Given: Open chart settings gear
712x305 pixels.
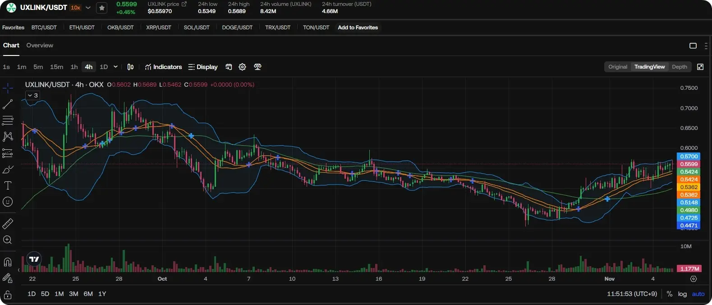Looking at the screenshot, I should [x=242, y=67].
